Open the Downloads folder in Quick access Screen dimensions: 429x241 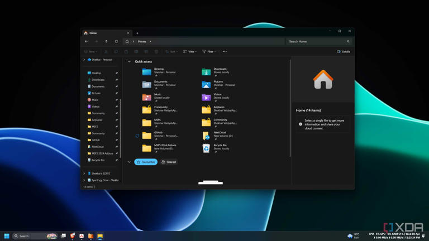(207, 71)
